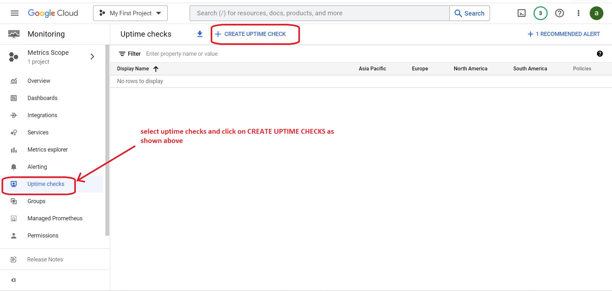Open the 1 RECOMMENDED ALERT link

click(564, 34)
